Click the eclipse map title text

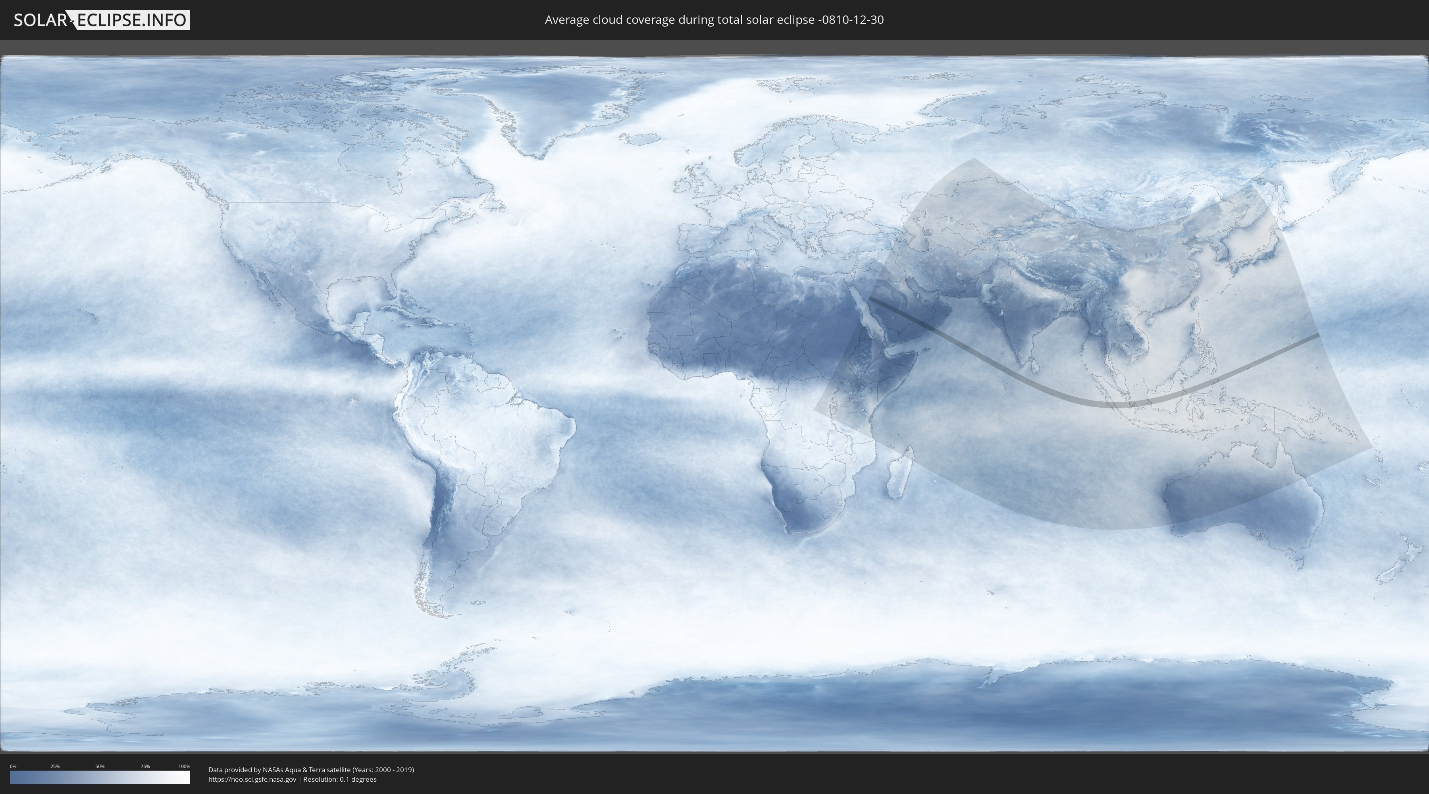coord(714,20)
